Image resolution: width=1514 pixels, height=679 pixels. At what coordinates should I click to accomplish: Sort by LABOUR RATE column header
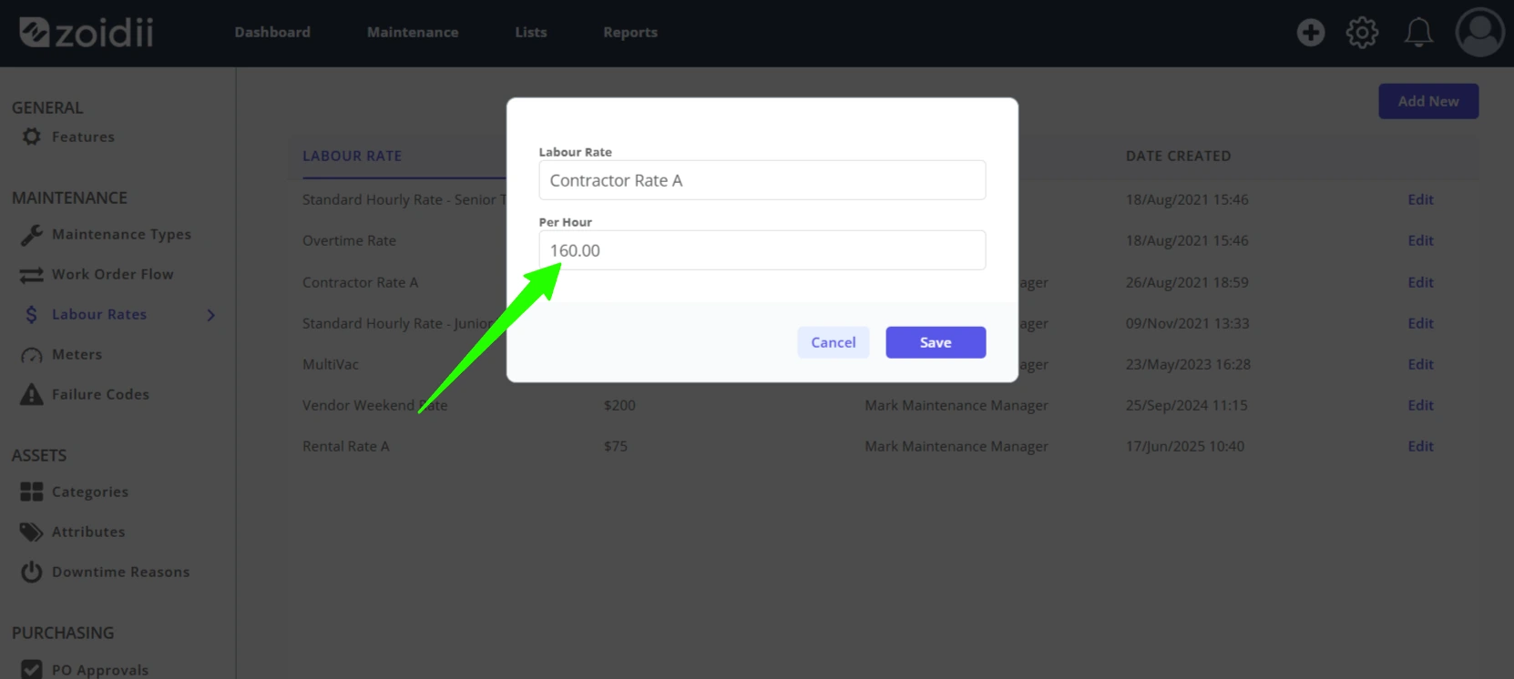click(352, 156)
